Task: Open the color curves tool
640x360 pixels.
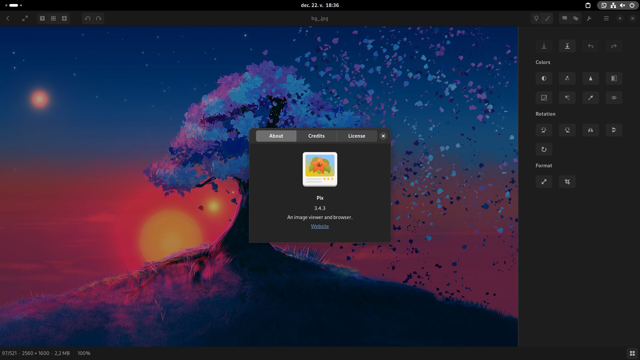Action: [x=544, y=98]
